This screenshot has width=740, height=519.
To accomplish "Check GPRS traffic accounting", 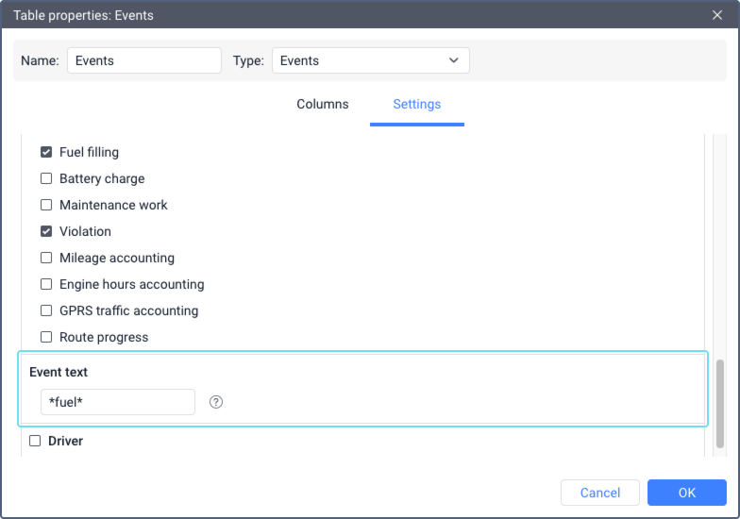I will (46, 310).
